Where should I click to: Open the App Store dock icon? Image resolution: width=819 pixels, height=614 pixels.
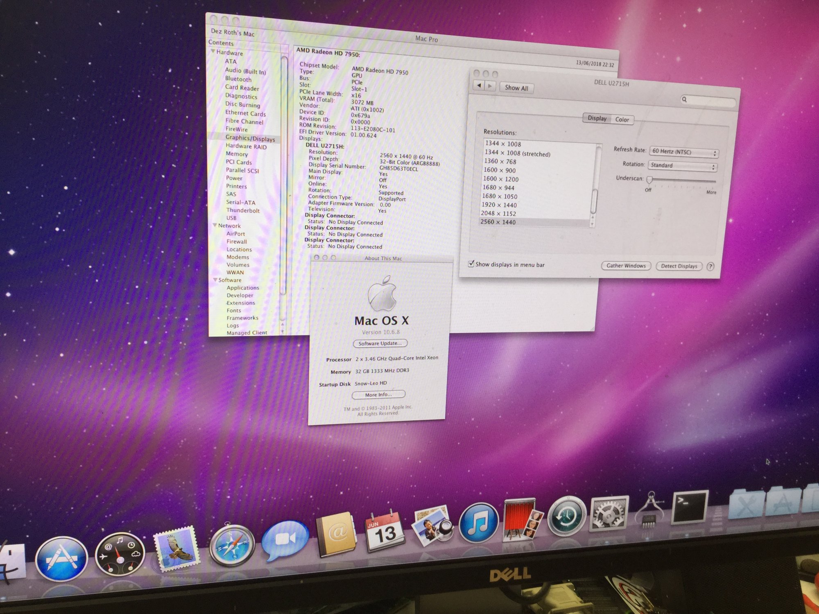[x=61, y=558]
